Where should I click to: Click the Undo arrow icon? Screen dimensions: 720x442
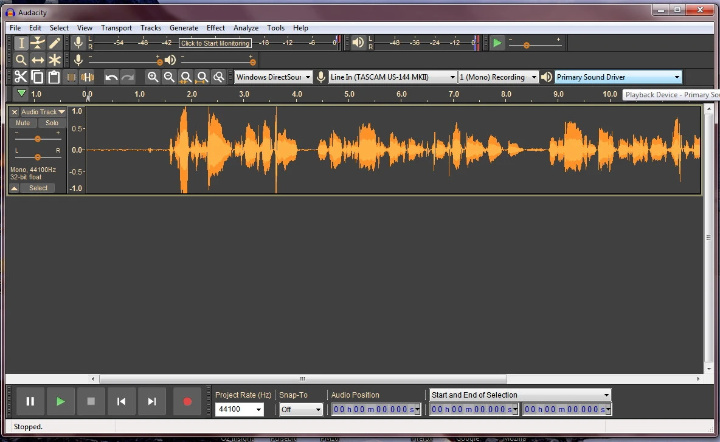(x=111, y=77)
